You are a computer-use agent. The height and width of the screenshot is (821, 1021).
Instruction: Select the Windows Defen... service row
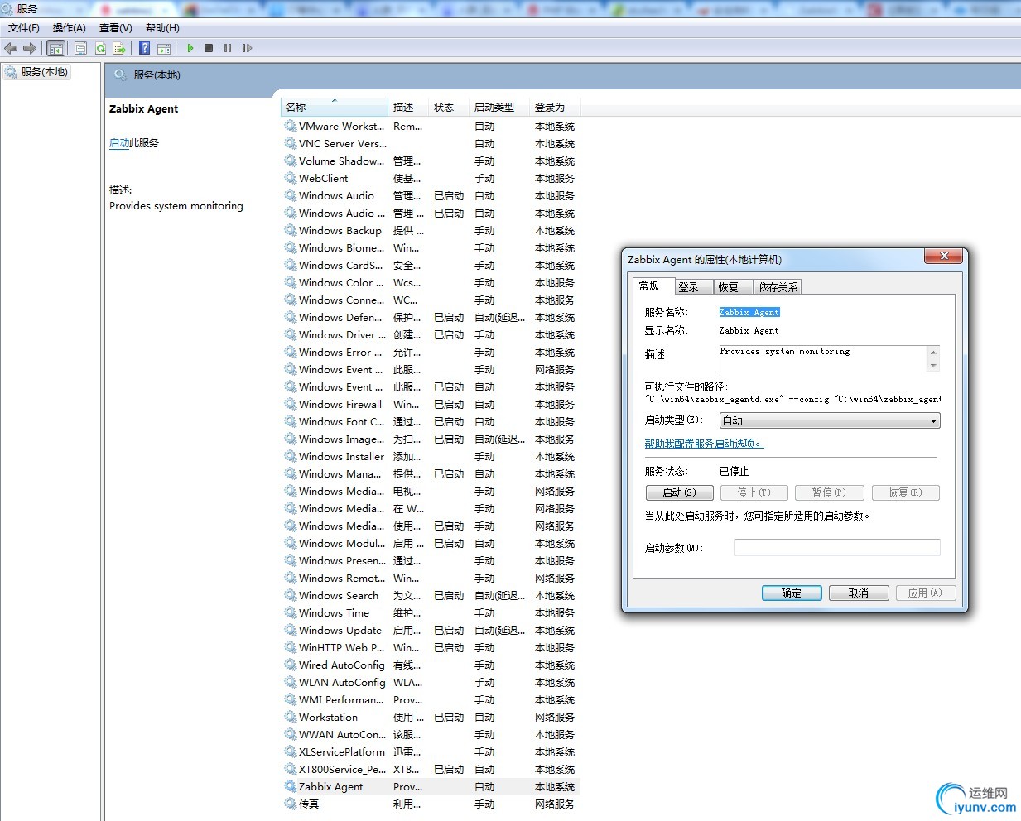click(431, 317)
